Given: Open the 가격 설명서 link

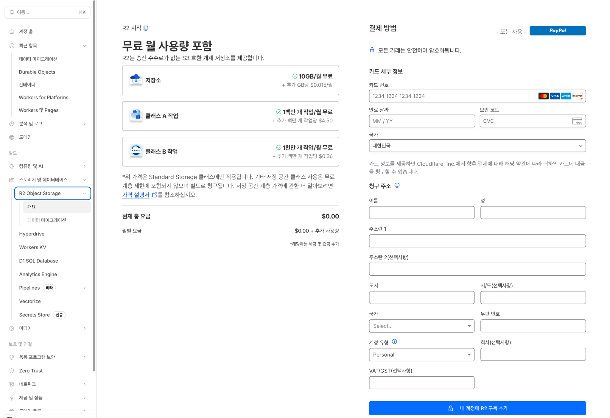Looking at the screenshot, I should 136,195.
